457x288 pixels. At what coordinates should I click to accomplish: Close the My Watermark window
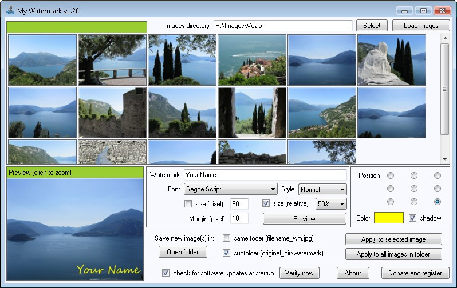click(443, 11)
